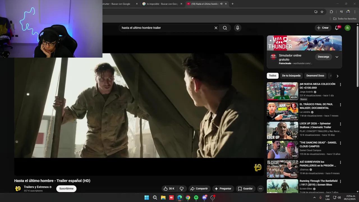Open the 53:01 PANDILLEROS video thumbnail
This screenshot has width=359, height=202.
pyautogui.click(x=282, y=169)
